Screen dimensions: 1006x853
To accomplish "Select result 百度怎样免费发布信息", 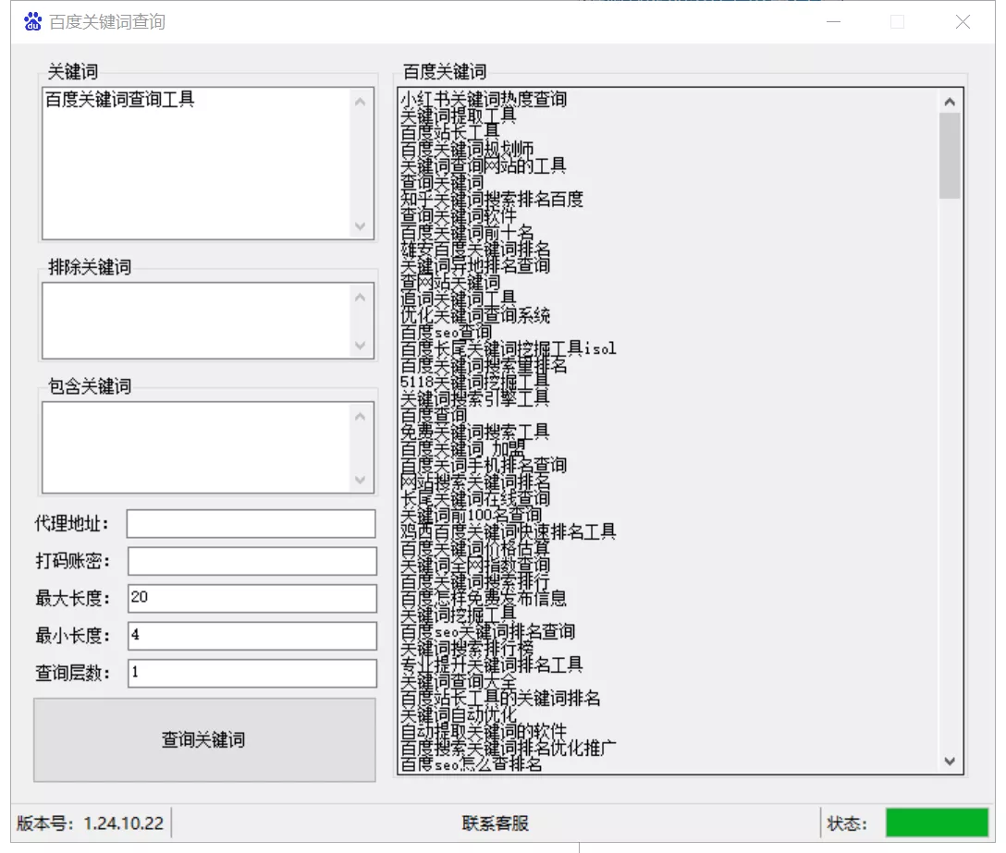I will (x=484, y=598).
